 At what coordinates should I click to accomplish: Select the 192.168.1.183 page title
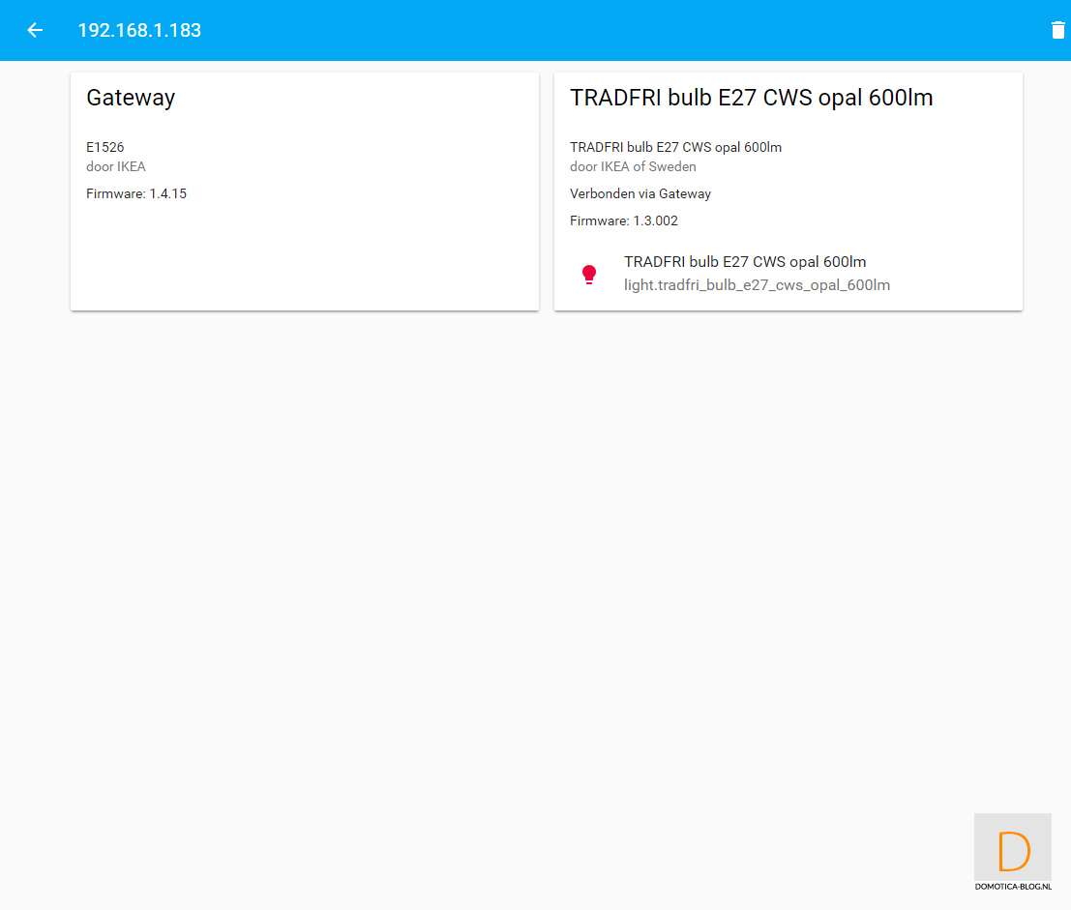tap(139, 31)
